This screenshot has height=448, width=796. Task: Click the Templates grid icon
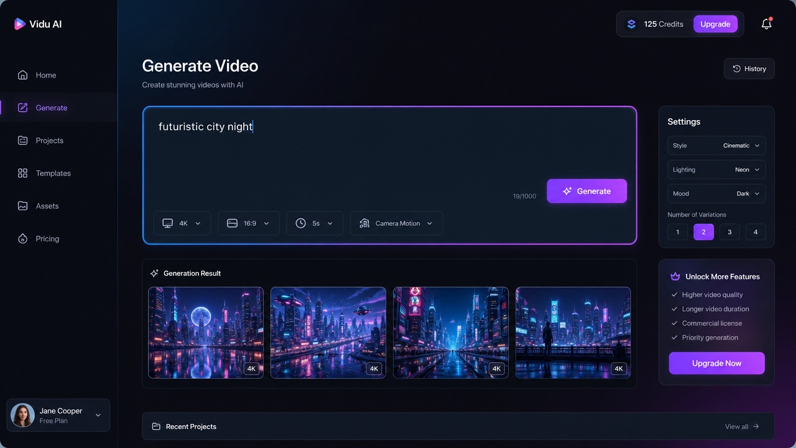click(x=23, y=174)
